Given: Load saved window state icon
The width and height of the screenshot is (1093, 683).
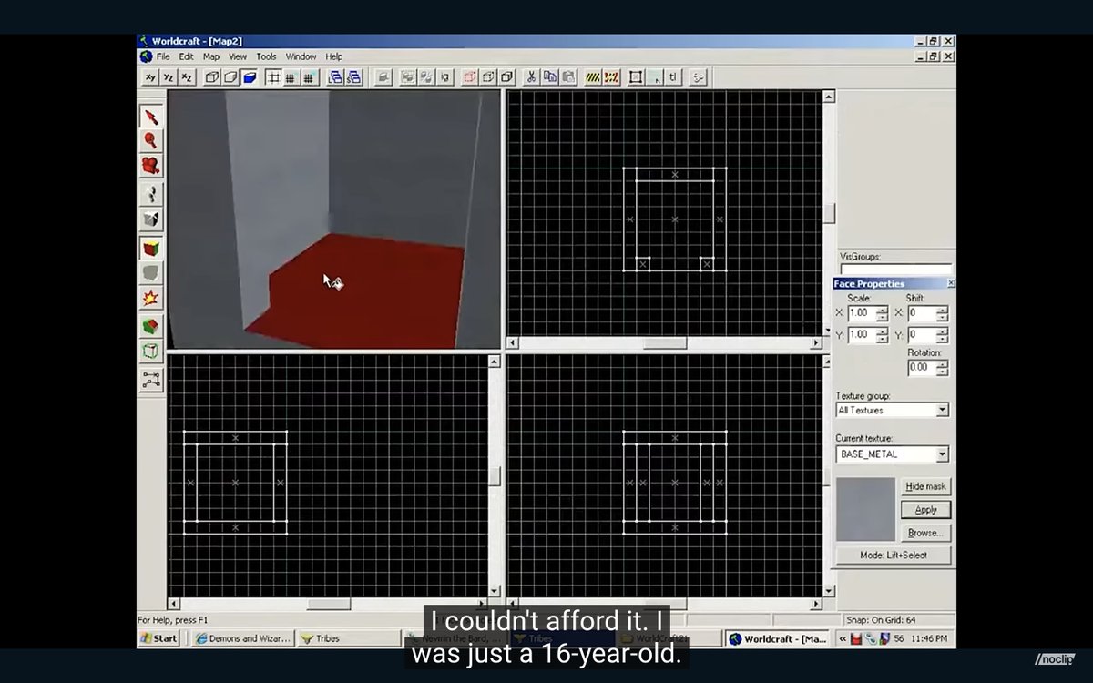Looking at the screenshot, I should (335, 77).
